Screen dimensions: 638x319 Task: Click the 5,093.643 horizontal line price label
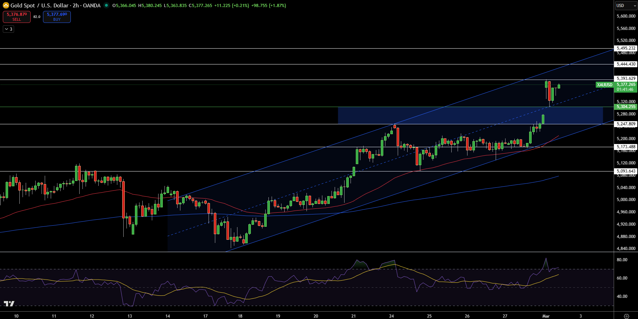[626, 171]
